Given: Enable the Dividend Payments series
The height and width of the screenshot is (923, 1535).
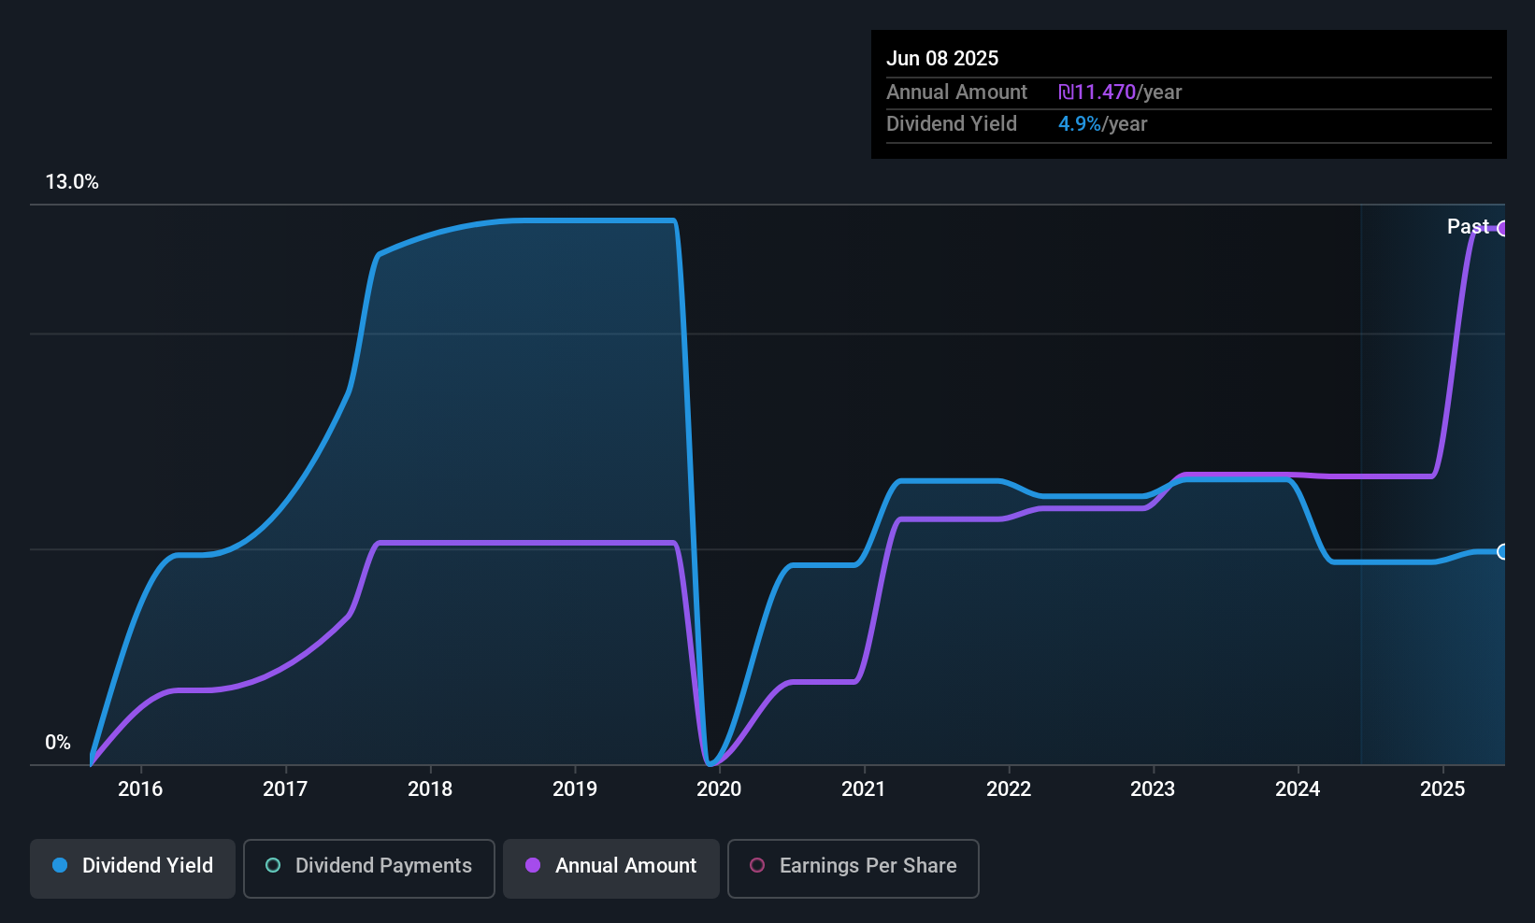Looking at the screenshot, I should (369, 869).
